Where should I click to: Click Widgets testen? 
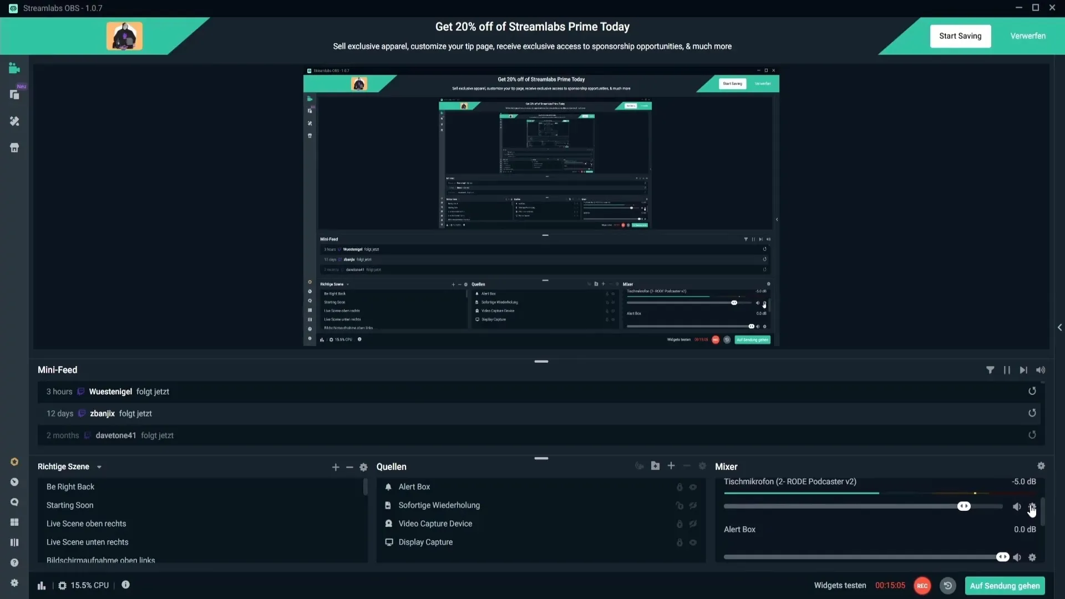(840, 585)
